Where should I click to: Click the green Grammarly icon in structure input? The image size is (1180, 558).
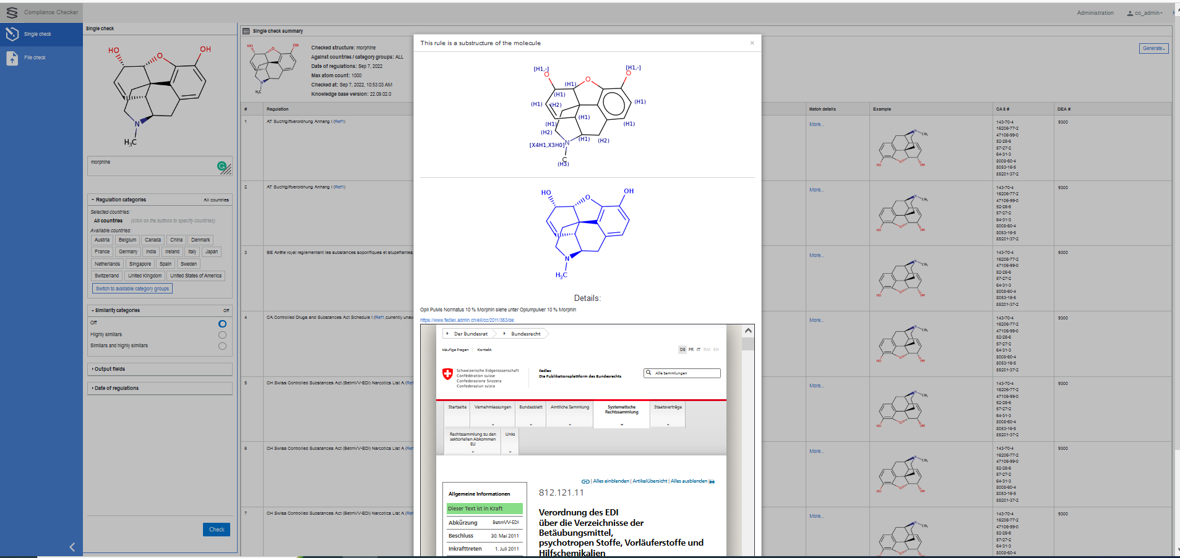click(x=222, y=166)
